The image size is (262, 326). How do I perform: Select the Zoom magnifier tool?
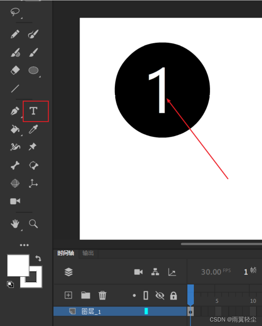33,224
